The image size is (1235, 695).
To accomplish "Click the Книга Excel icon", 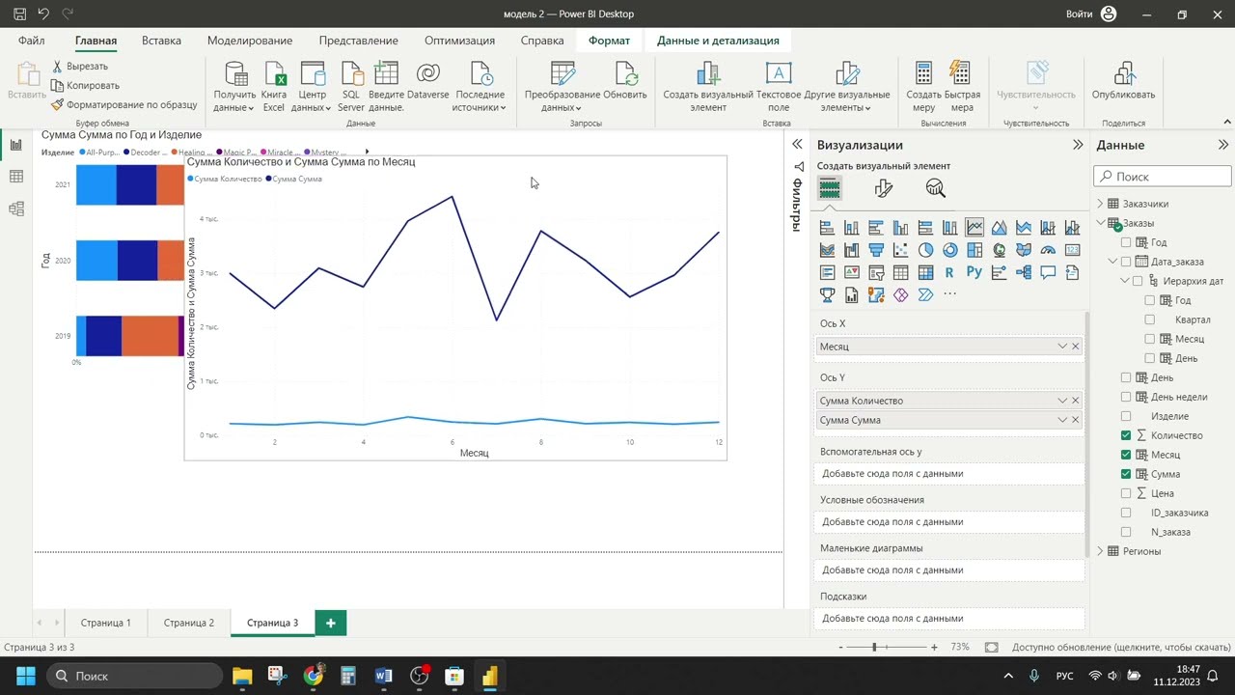I will coord(274,75).
